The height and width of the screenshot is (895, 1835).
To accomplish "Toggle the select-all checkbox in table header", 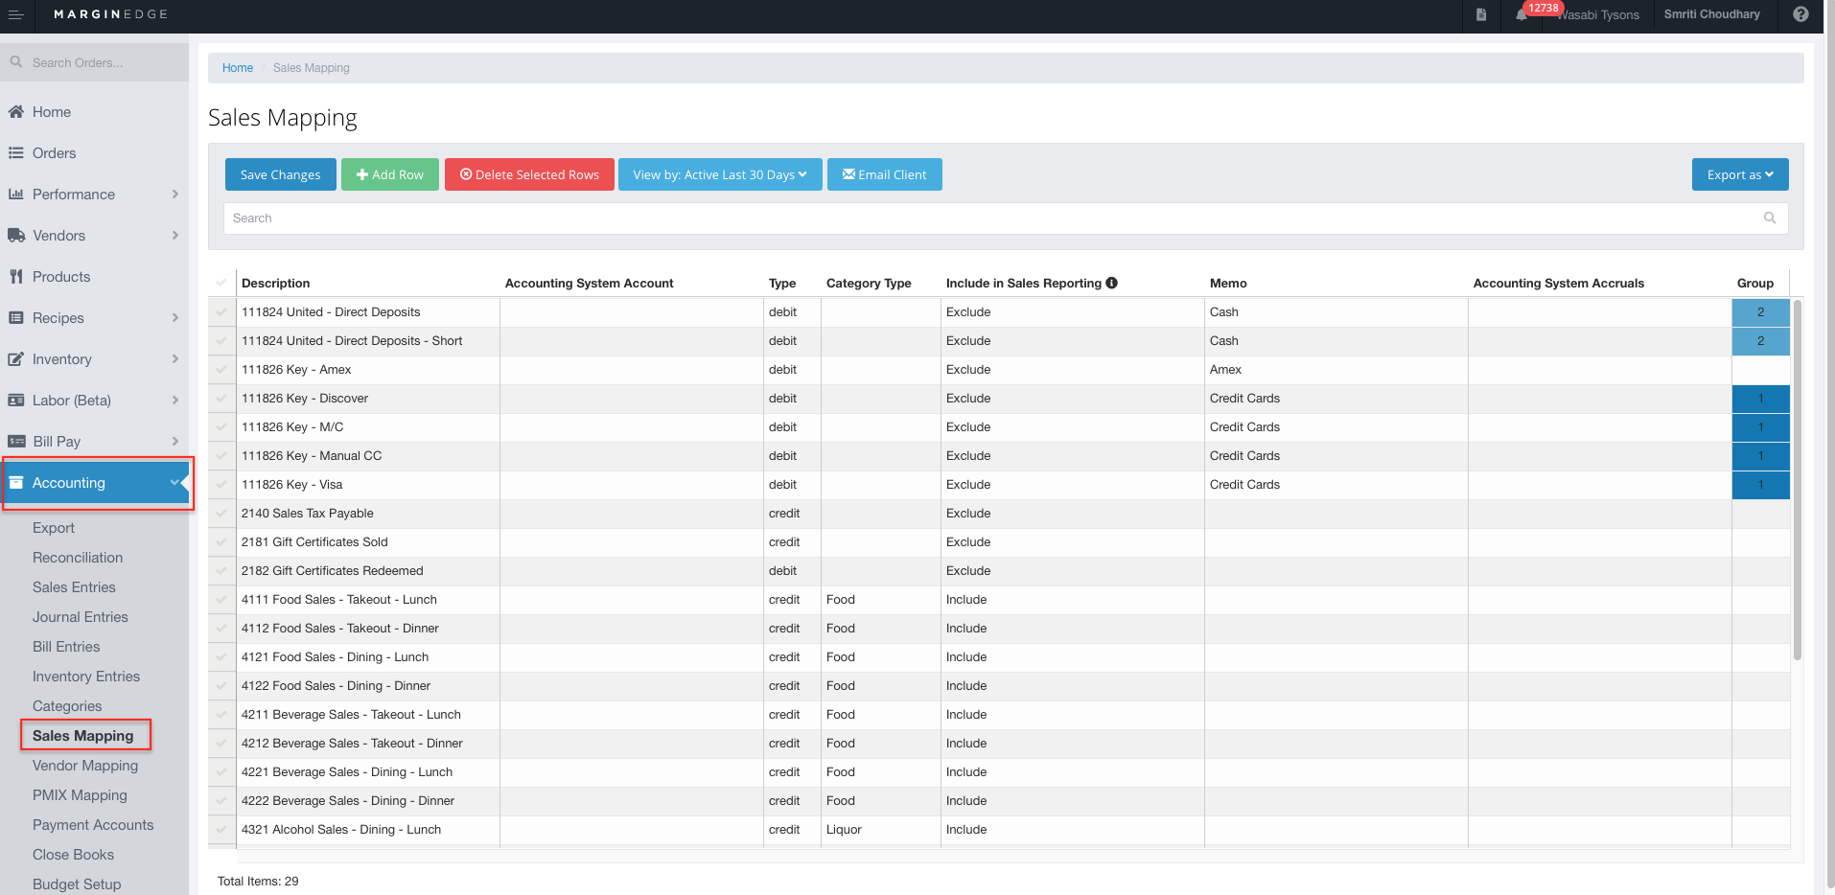I will tap(221, 283).
